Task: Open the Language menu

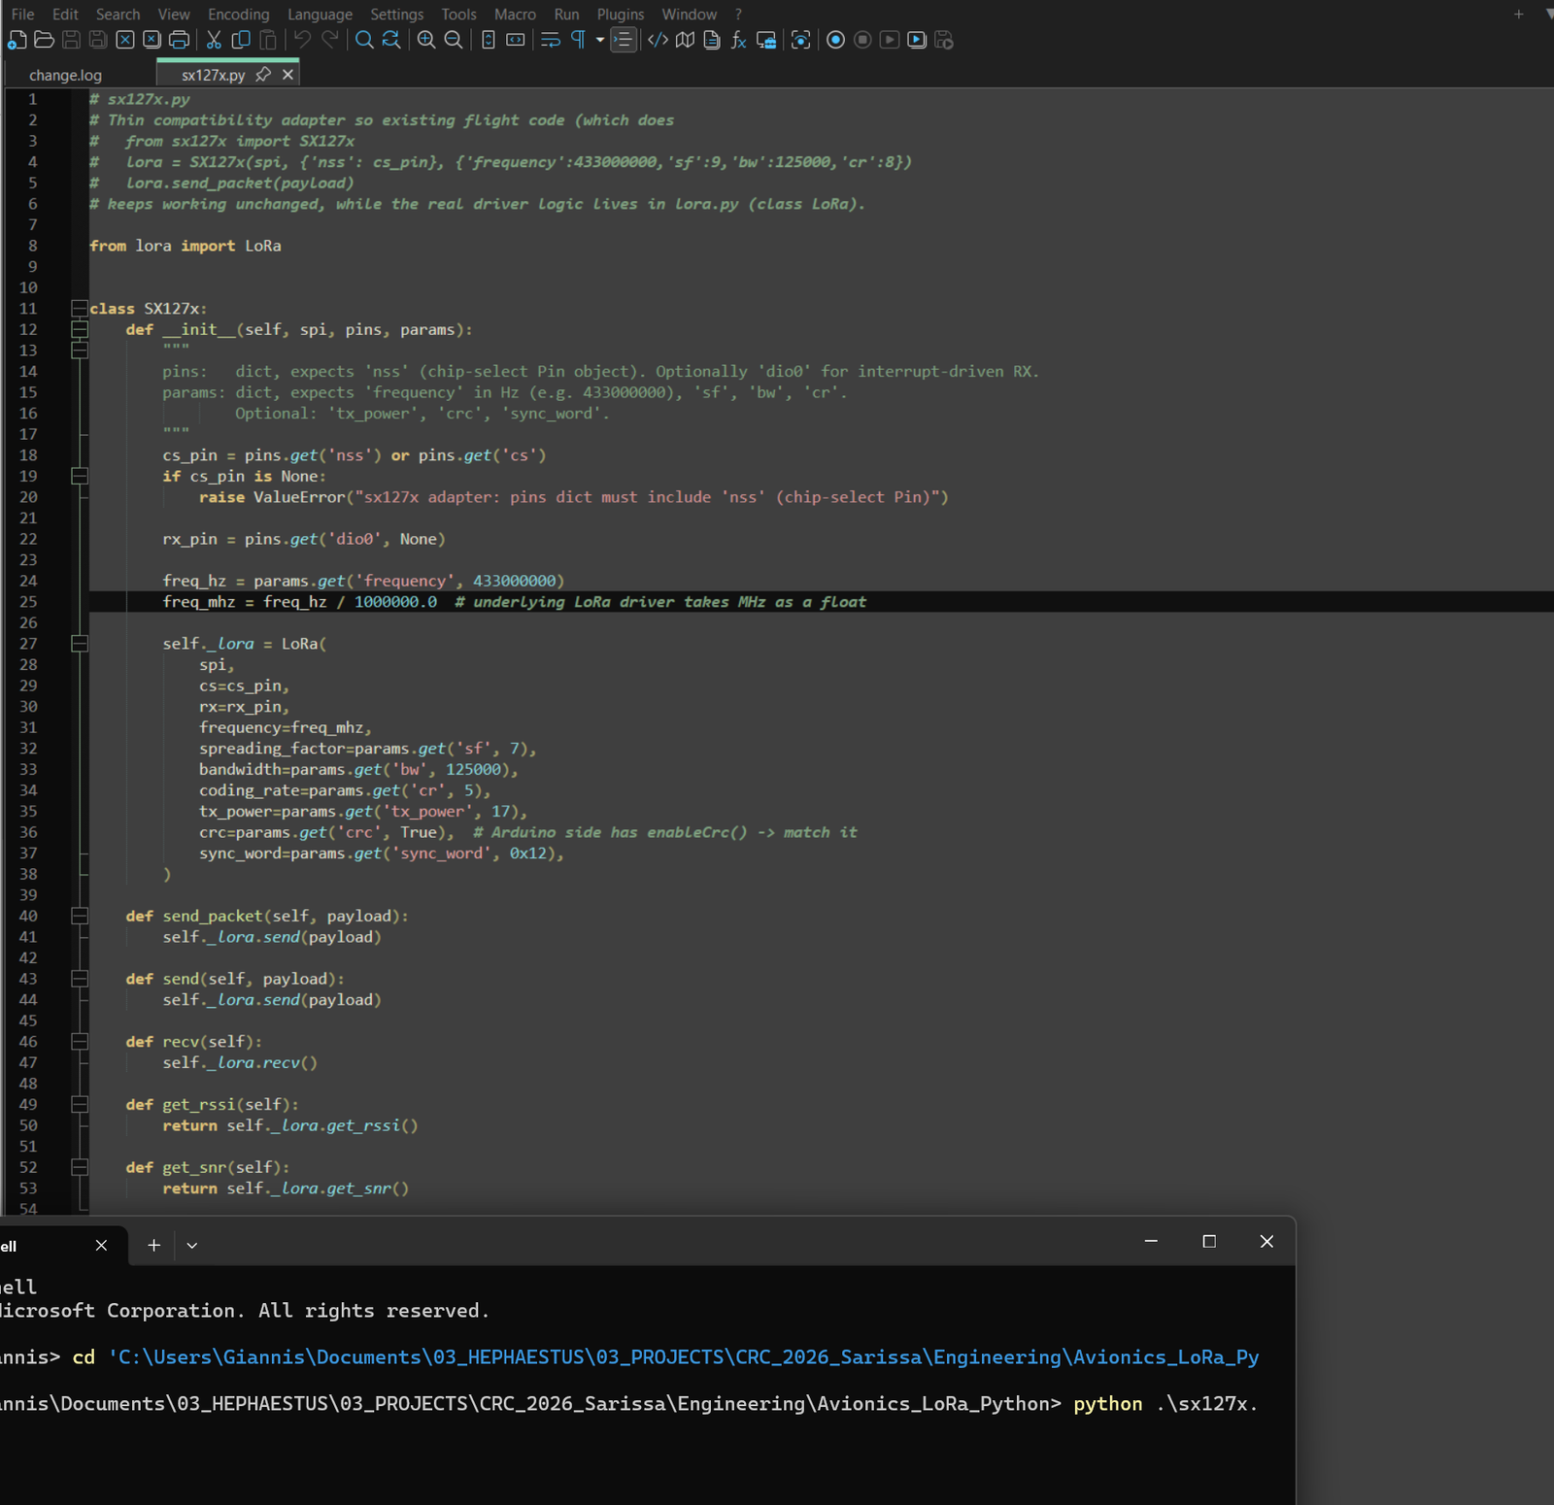Action: [x=320, y=15]
